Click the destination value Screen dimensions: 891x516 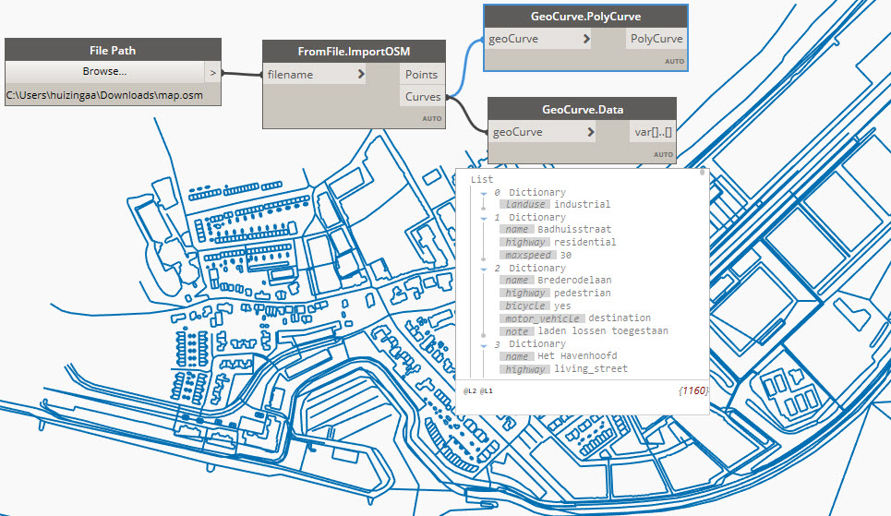(620, 318)
